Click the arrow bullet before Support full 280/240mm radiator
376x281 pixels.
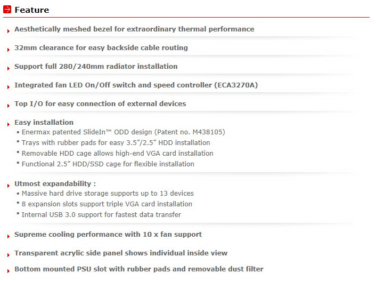[x=9, y=68]
